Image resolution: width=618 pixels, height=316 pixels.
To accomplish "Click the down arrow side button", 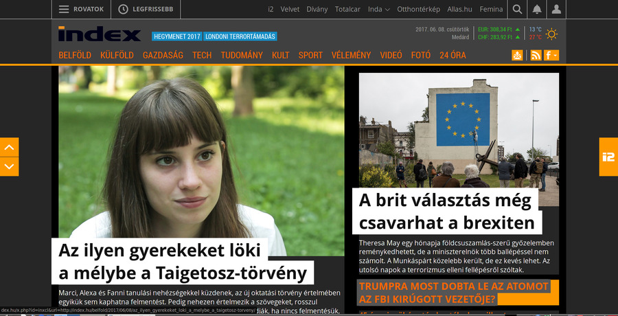I will tap(9, 166).
